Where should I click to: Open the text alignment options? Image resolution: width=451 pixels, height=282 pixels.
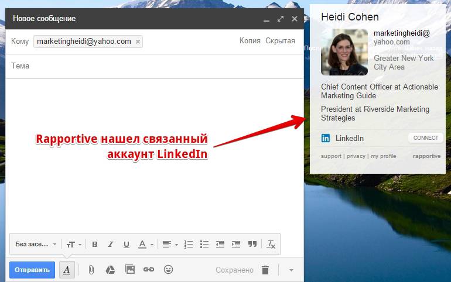(x=170, y=245)
